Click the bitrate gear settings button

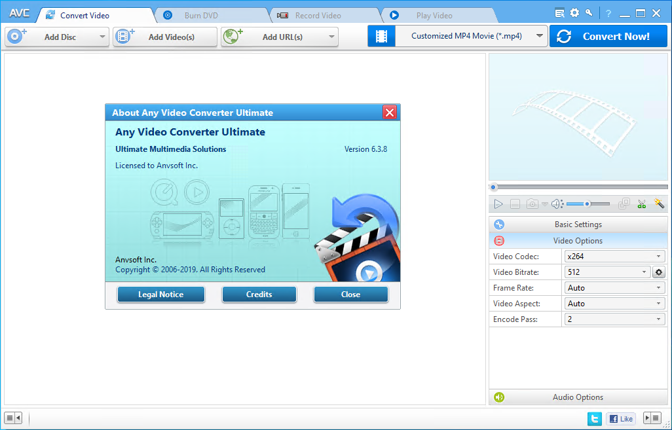659,272
